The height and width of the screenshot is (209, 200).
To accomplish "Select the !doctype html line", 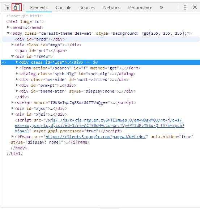I will 24,16.
